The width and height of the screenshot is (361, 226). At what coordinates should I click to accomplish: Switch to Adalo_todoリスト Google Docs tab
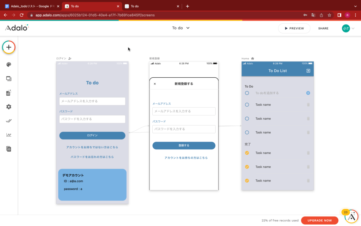(x=31, y=6)
